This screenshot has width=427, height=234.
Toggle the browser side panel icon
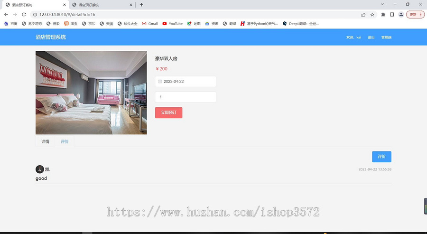[392, 14]
